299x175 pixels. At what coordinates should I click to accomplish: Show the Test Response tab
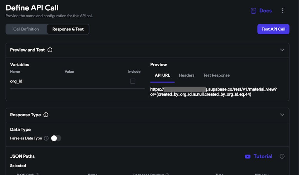pyautogui.click(x=216, y=75)
